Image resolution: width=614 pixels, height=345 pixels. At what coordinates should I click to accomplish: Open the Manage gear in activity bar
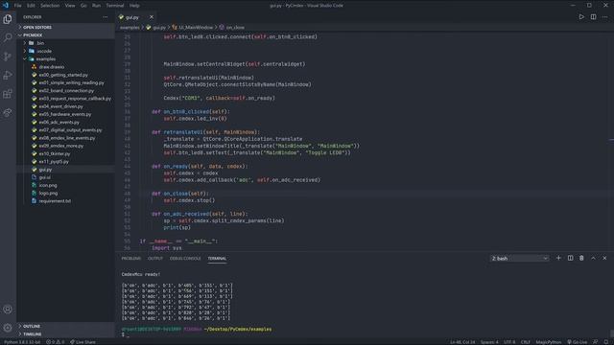point(8,328)
